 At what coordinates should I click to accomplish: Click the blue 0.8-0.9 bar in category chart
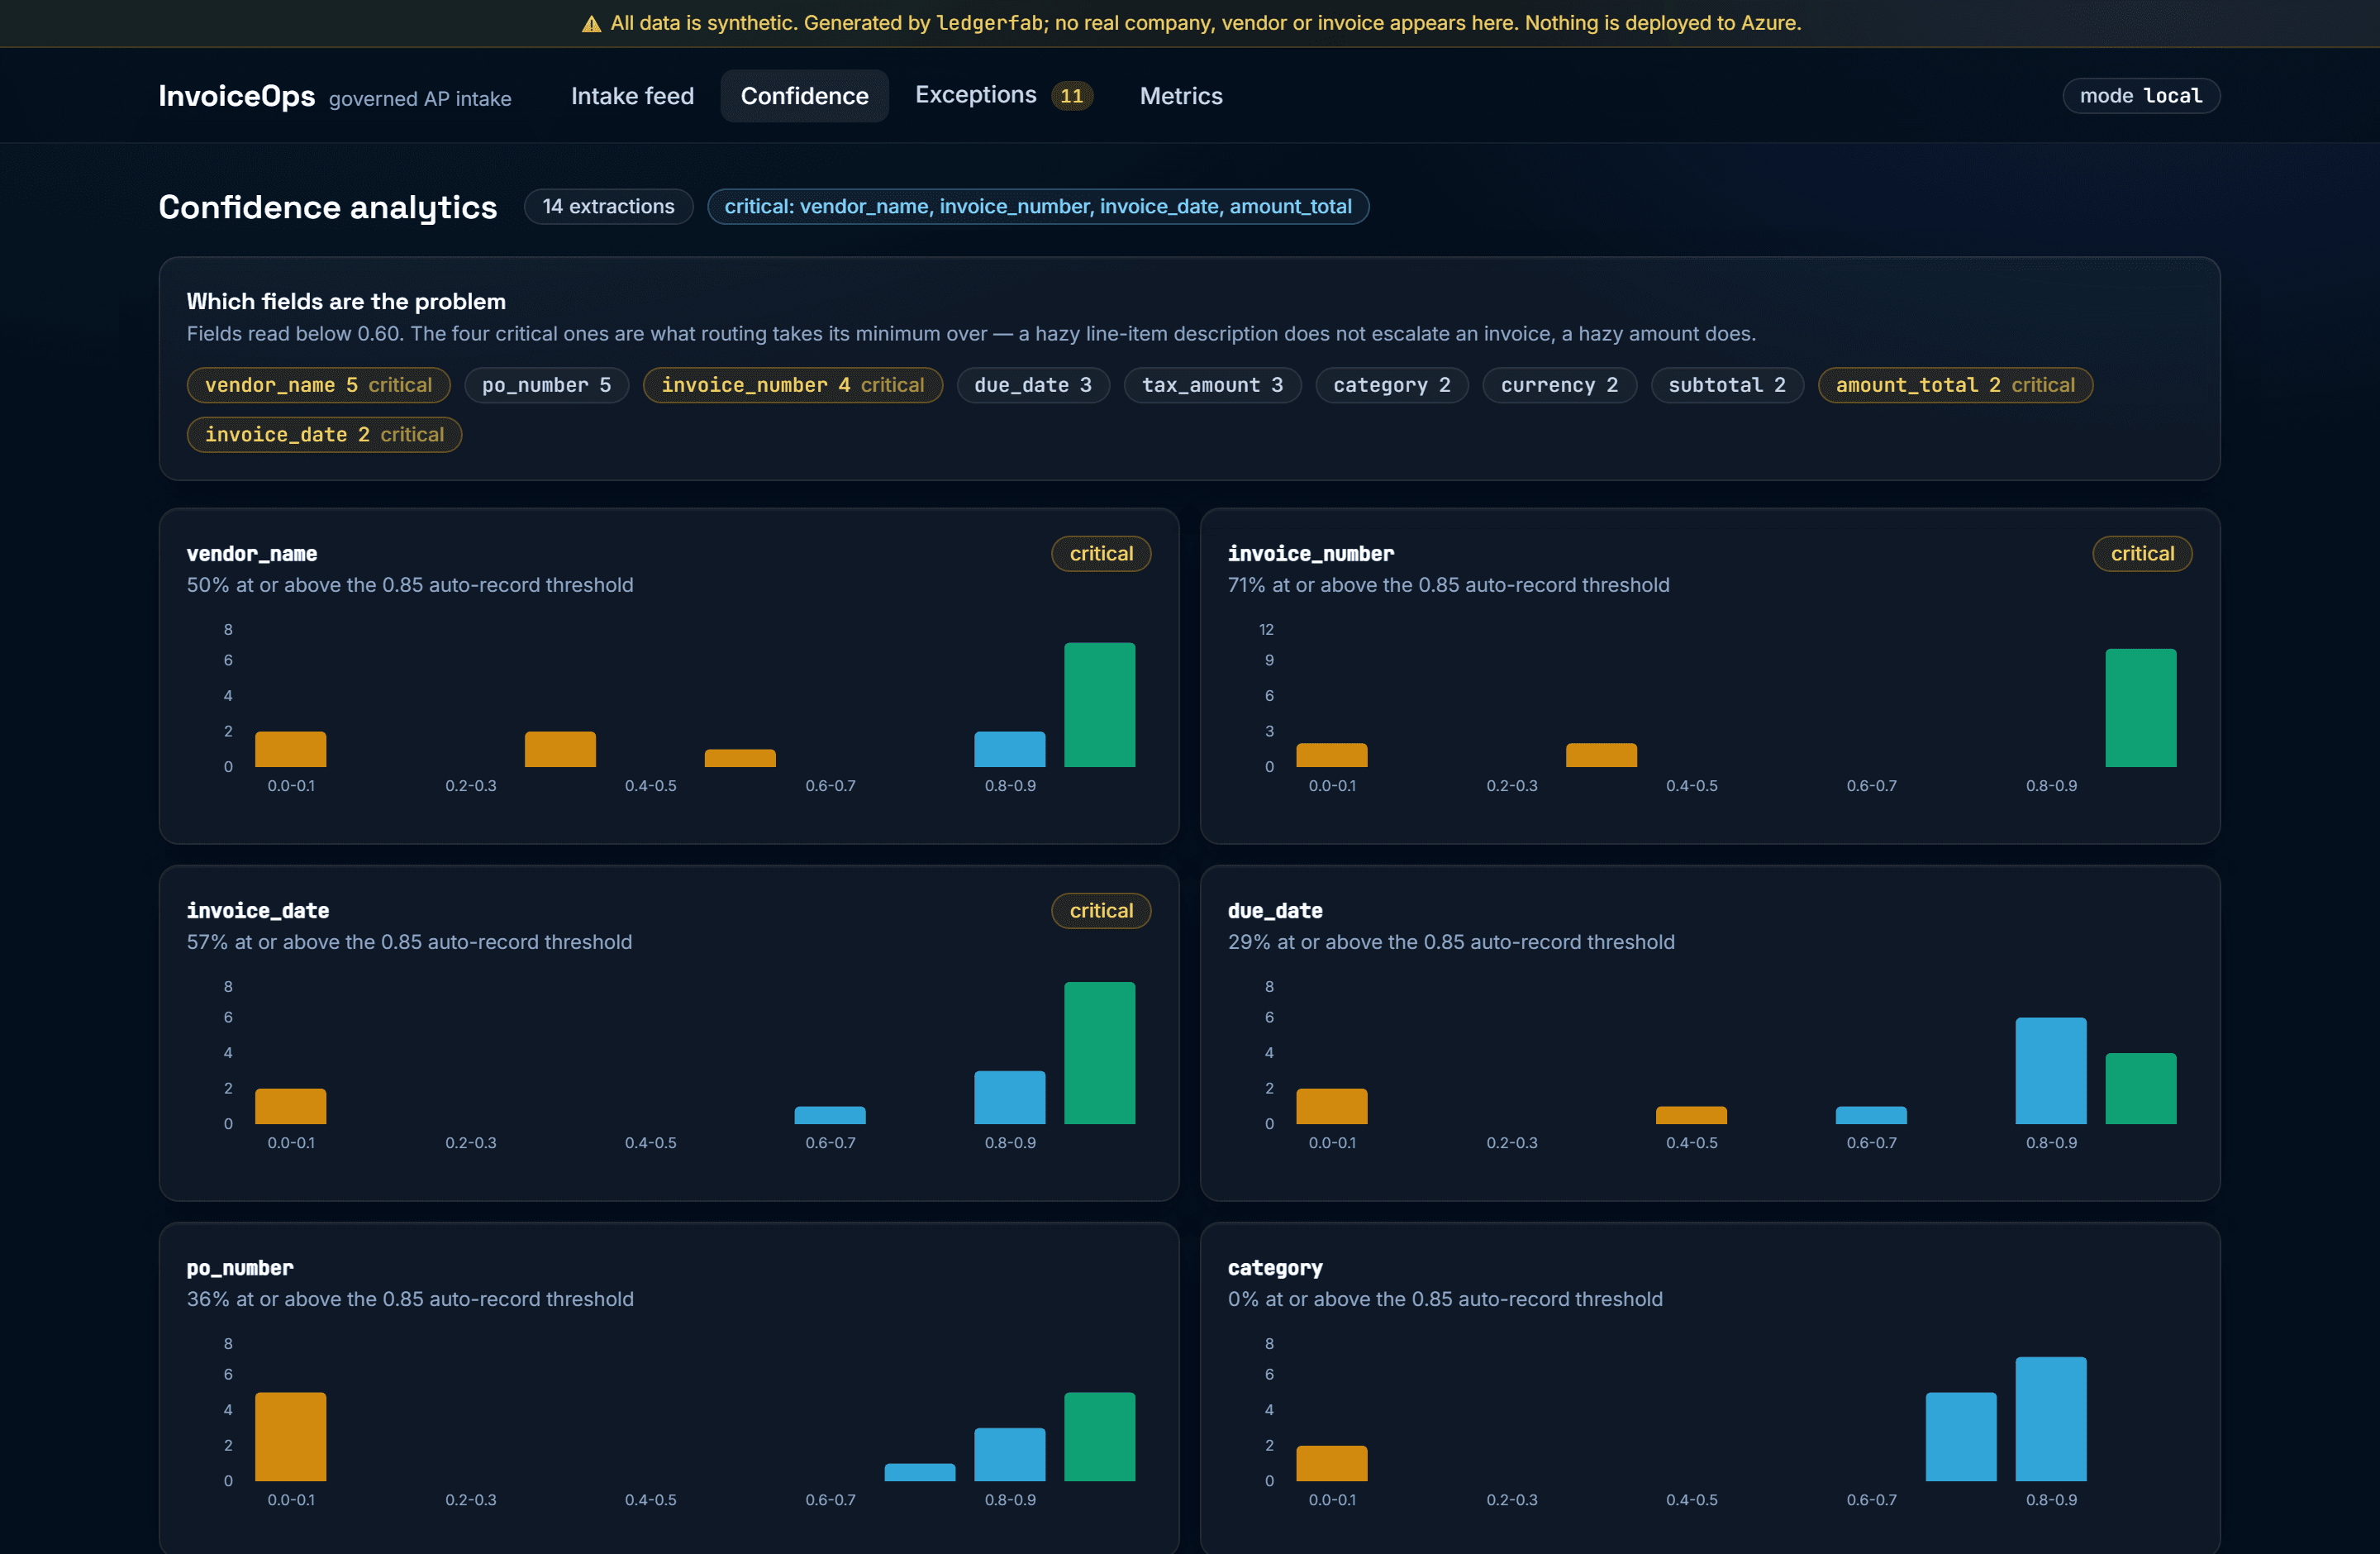pos(2050,1419)
